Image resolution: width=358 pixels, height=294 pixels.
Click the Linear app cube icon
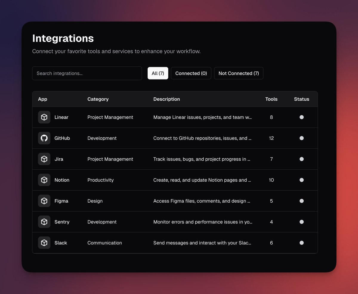pos(44,117)
